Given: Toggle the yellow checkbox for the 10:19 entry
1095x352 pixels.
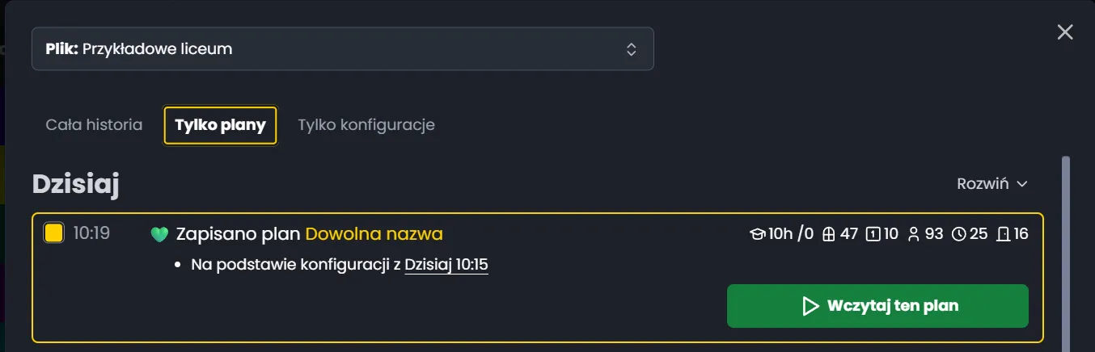Looking at the screenshot, I should click(x=54, y=233).
